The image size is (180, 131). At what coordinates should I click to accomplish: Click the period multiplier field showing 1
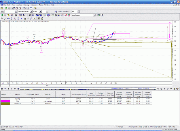[44, 11]
